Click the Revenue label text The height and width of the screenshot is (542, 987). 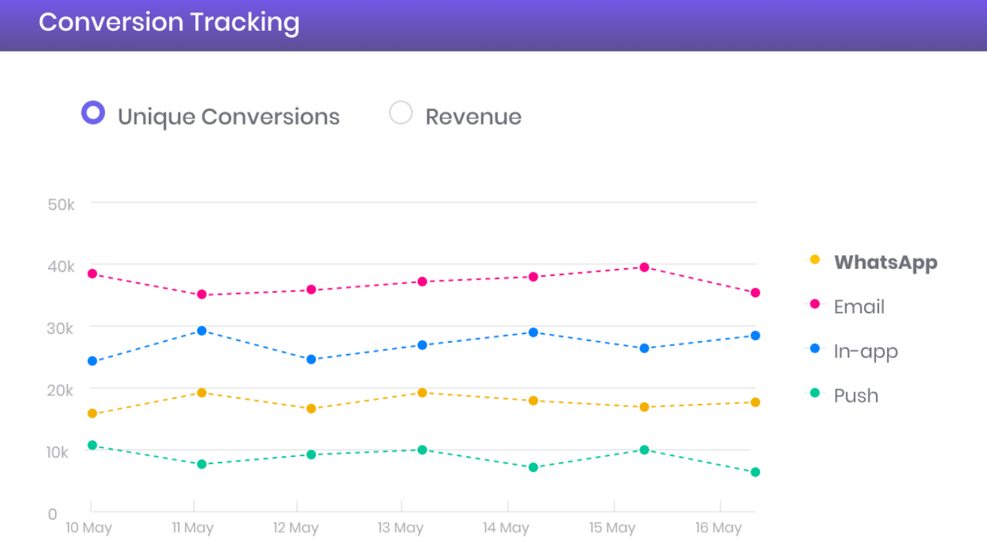tap(473, 116)
